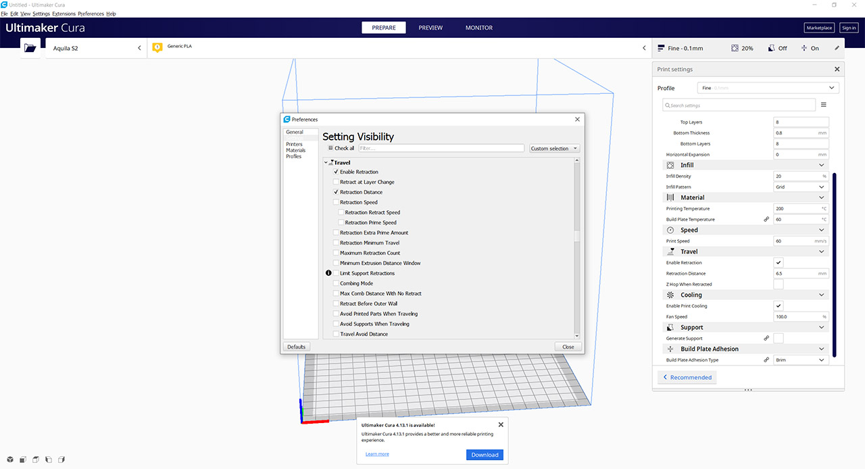Click the support icon showing Off
Viewport: 865px width, 469px height.
point(771,48)
